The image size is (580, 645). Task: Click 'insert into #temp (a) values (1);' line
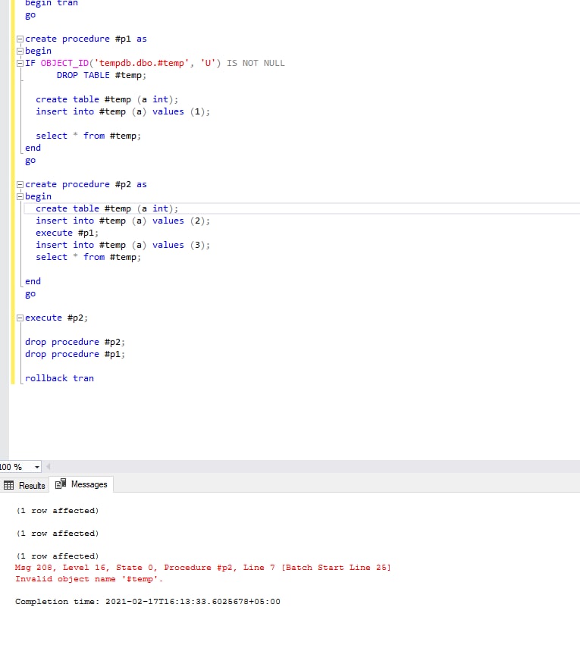(123, 112)
